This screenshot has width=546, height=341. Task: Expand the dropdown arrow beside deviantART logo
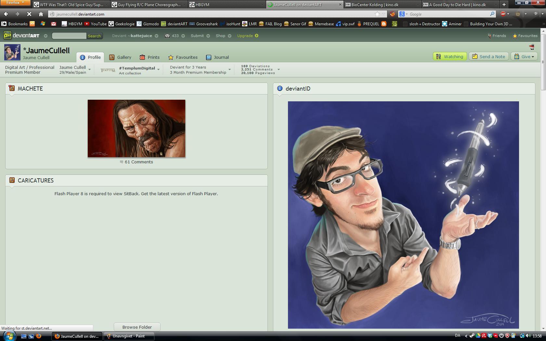click(x=45, y=36)
